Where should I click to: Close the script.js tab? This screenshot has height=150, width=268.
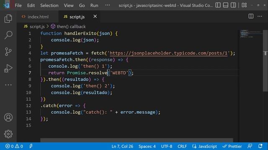(95, 16)
